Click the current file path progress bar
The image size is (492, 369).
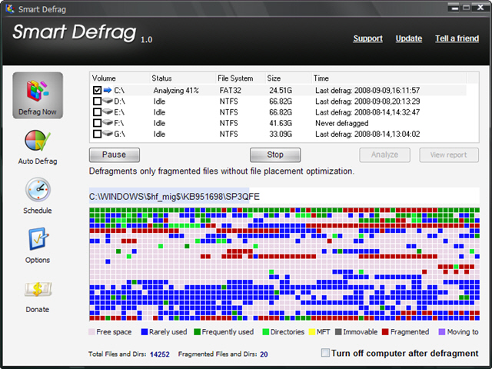(x=284, y=197)
